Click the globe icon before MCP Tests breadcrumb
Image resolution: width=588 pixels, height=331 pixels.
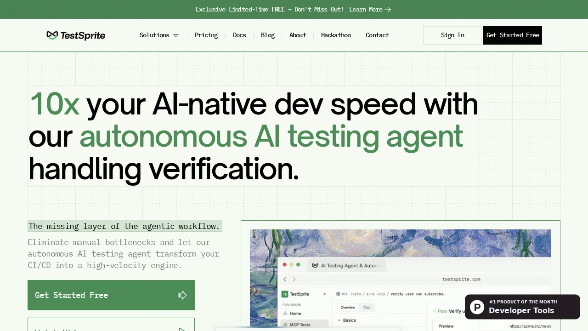pos(338,294)
